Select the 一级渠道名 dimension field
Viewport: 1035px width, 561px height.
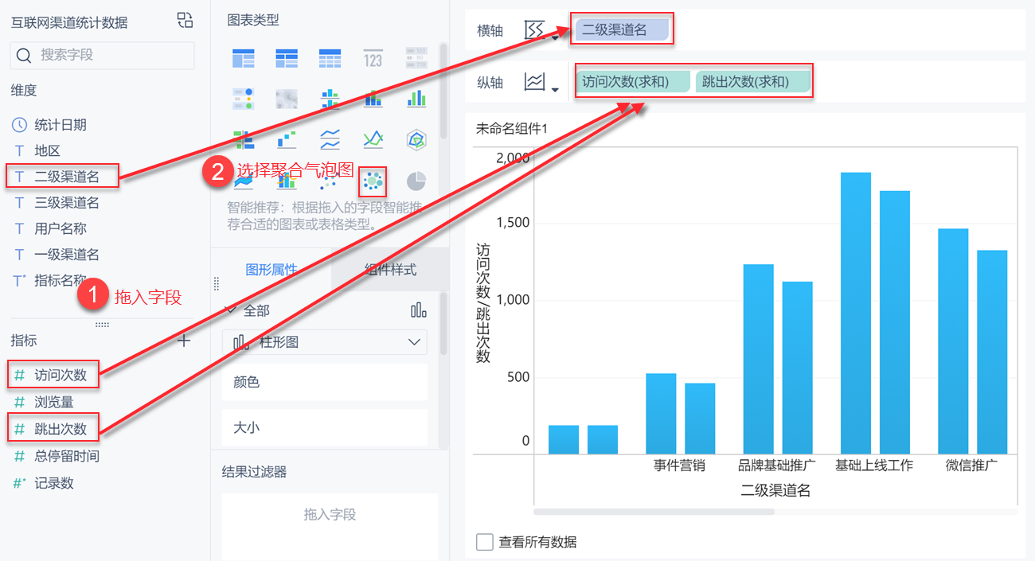pyautogui.click(x=67, y=255)
